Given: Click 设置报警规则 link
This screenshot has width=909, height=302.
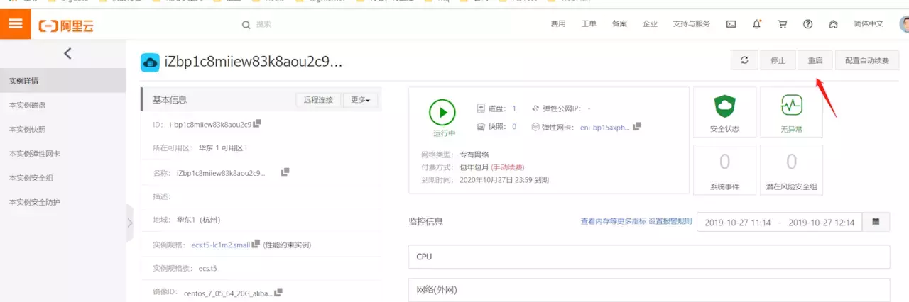Looking at the screenshot, I should click(670, 221).
